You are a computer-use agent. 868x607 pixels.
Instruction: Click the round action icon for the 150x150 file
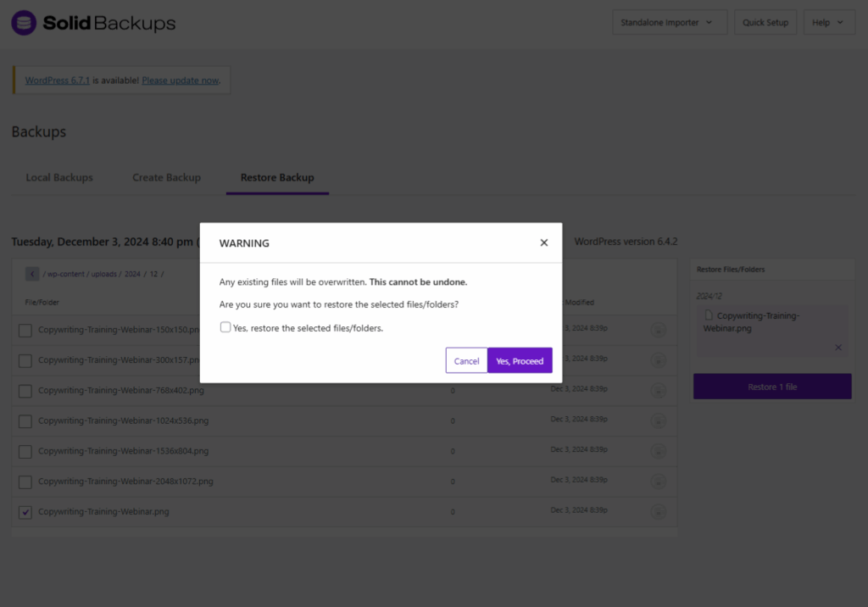coord(658,331)
